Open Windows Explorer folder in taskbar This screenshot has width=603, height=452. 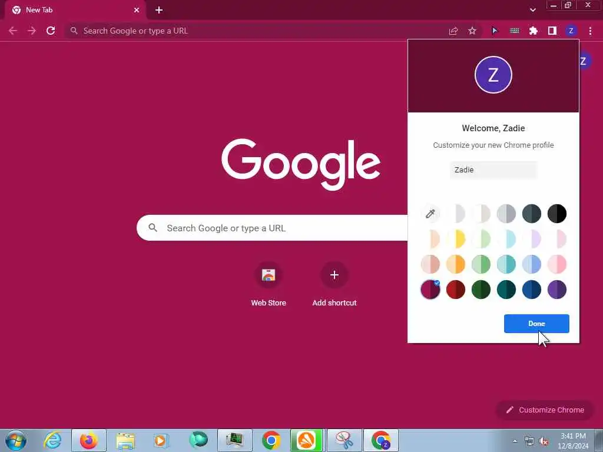click(x=125, y=440)
